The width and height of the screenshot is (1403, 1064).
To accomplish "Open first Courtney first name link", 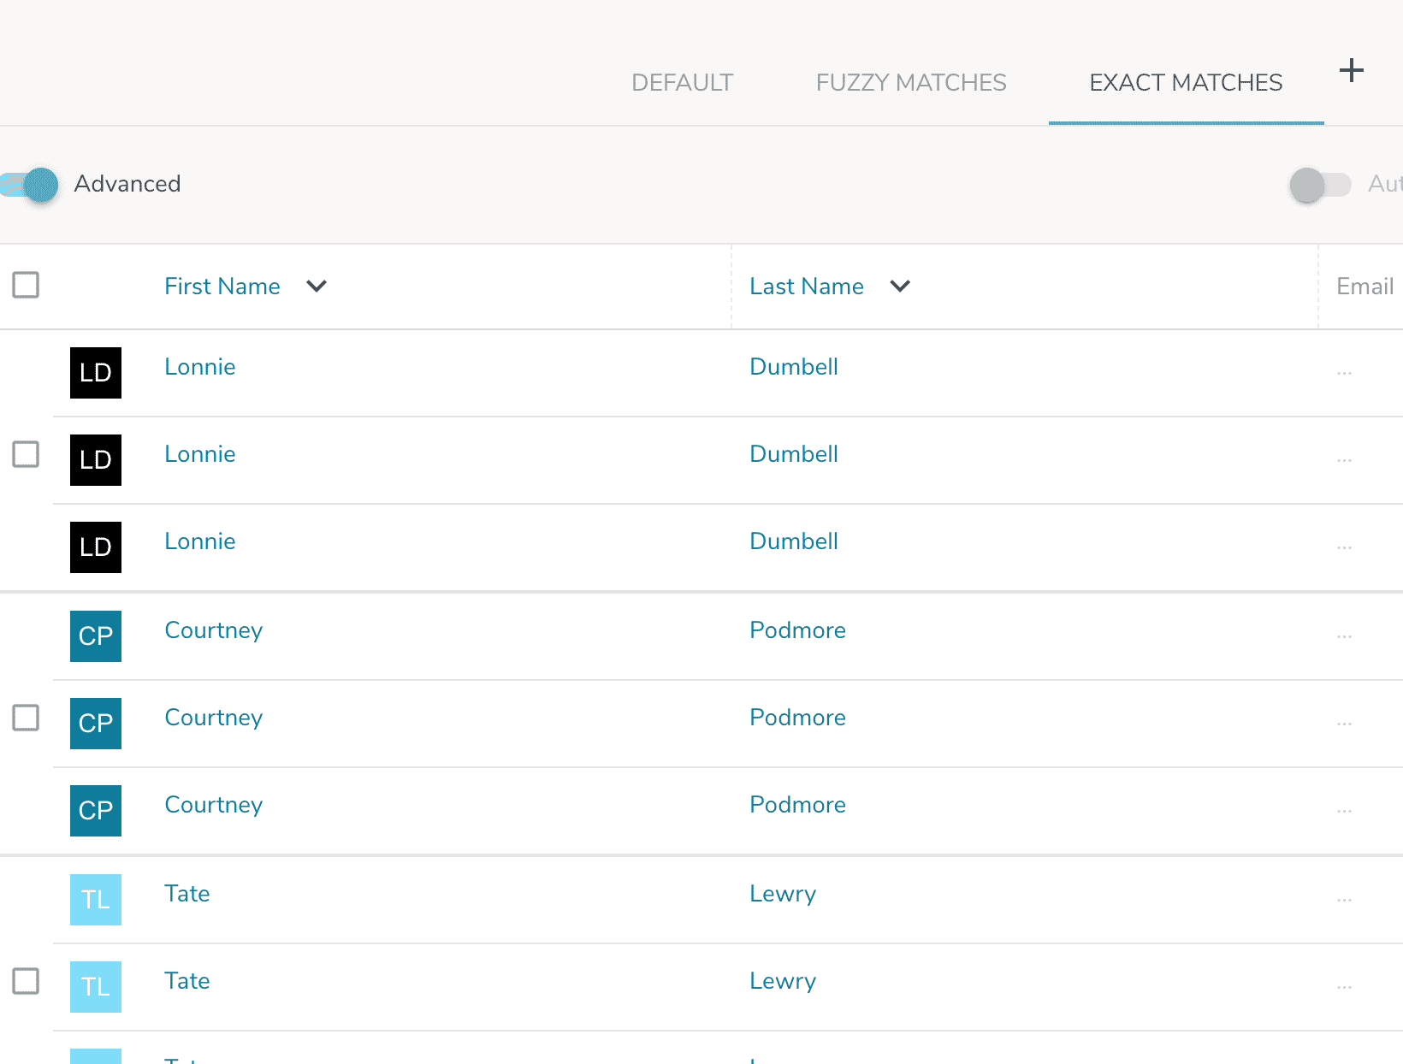I will (214, 631).
